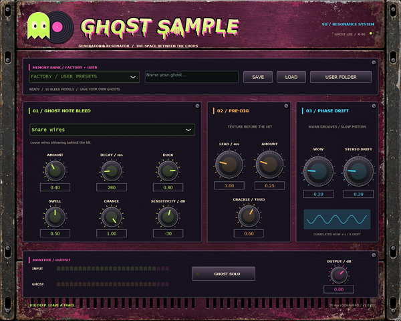Click the Swell value field 0.50
401x321 pixels.
click(55, 233)
